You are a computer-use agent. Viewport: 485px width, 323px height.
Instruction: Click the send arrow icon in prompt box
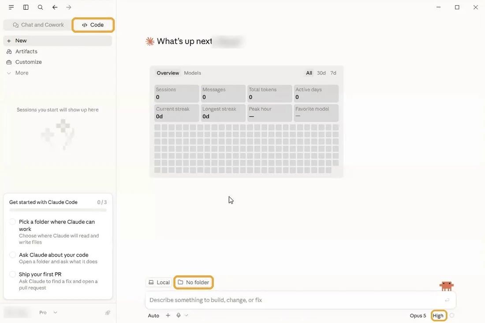pyautogui.click(x=447, y=300)
